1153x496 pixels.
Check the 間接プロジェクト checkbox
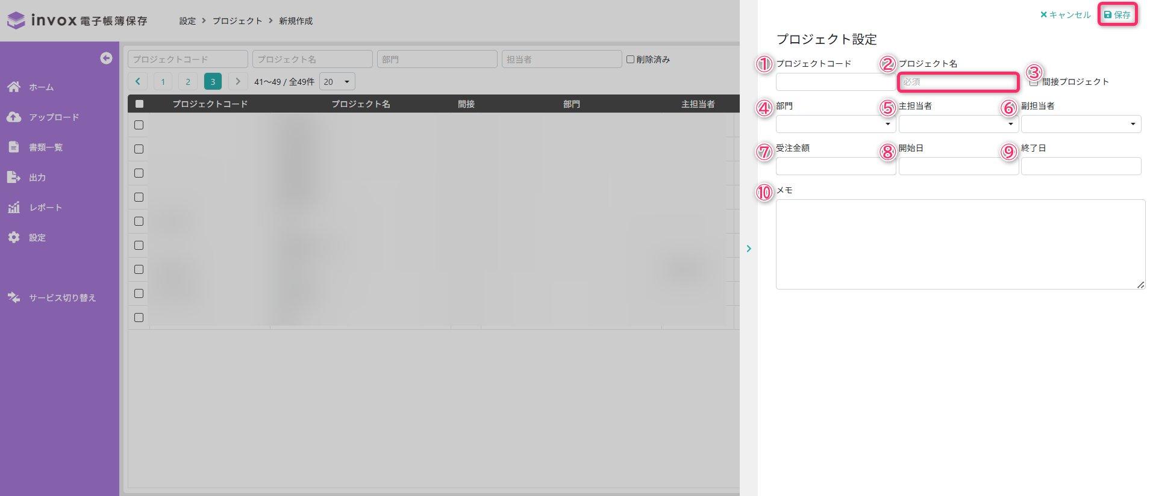coord(1034,82)
